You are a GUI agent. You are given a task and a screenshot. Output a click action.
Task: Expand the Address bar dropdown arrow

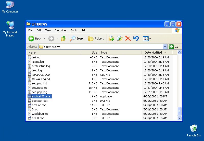tap(165, 47)
